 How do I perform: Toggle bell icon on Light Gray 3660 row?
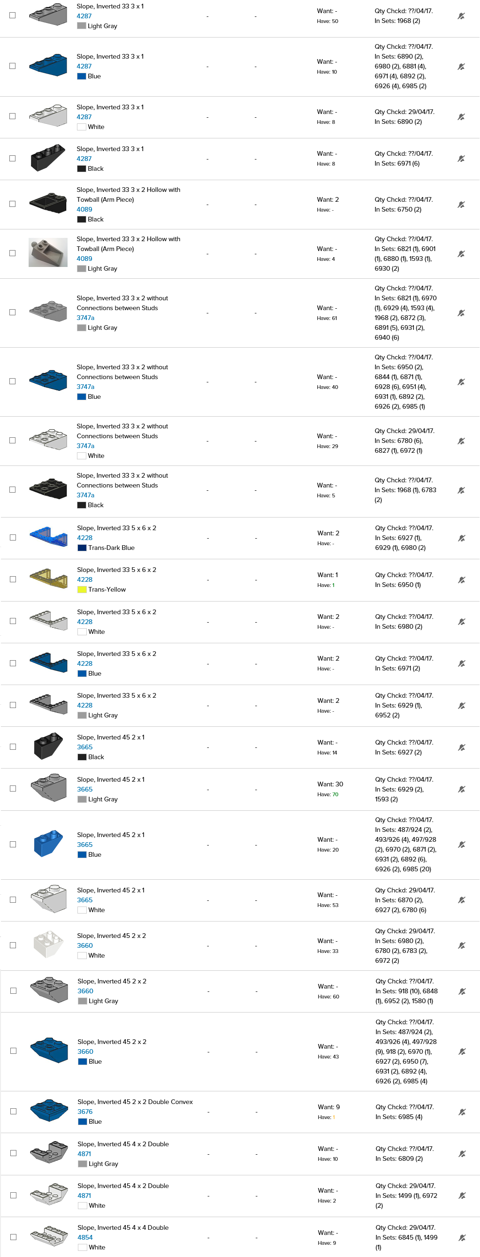point(462,991)
